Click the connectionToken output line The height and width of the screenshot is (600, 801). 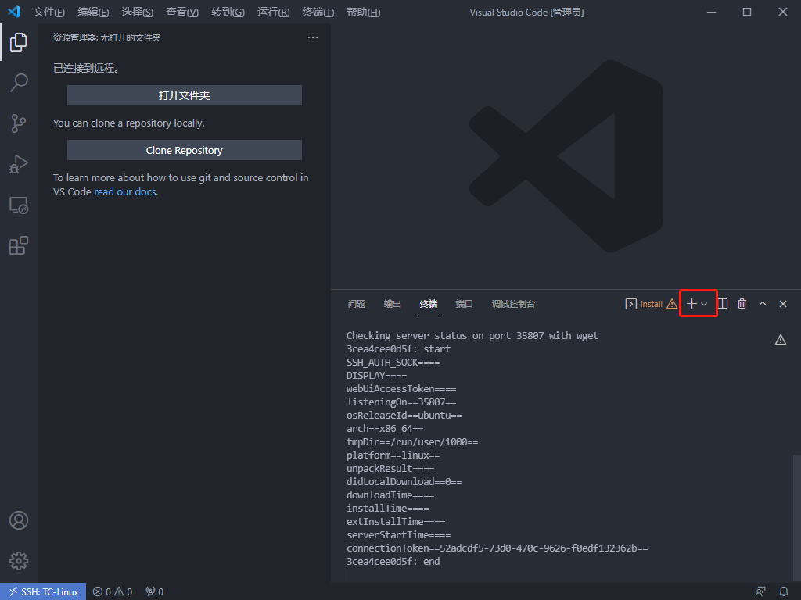[x=497, y=548]
